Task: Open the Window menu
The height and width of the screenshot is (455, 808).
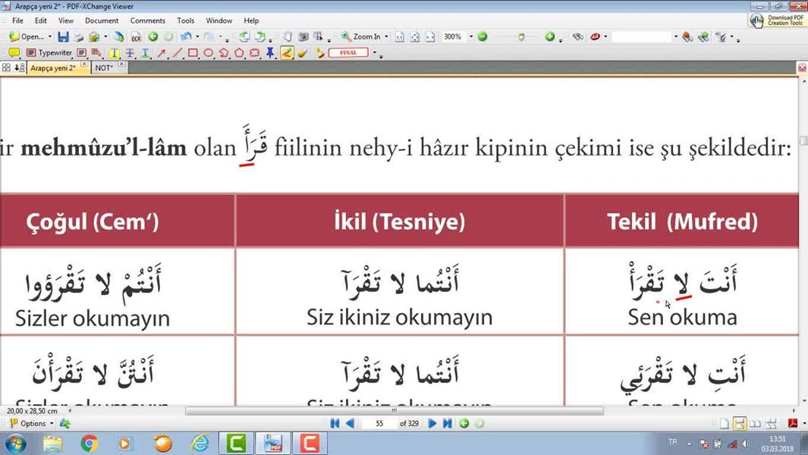Action: click(219, 20)
